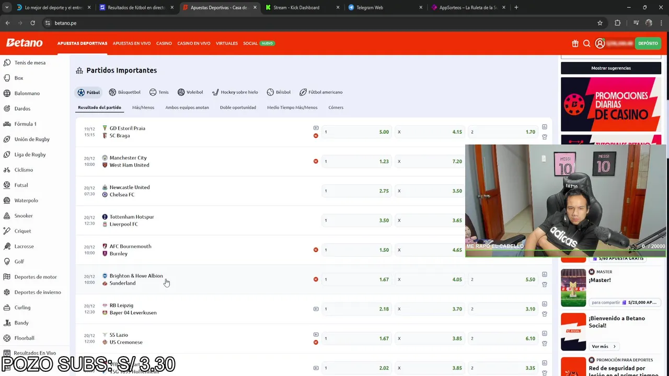Choose the Béisbol sport filter
Viewport: 669px width, 376px height.
(279, 92)
